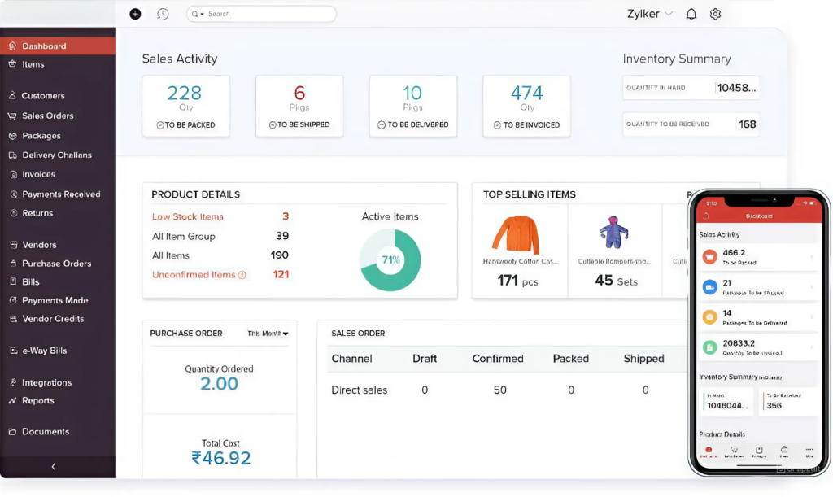The height and width of the screenshot is (497, 833).
Task: View the Low Stock Items link
Action: [x=185, y=216]
